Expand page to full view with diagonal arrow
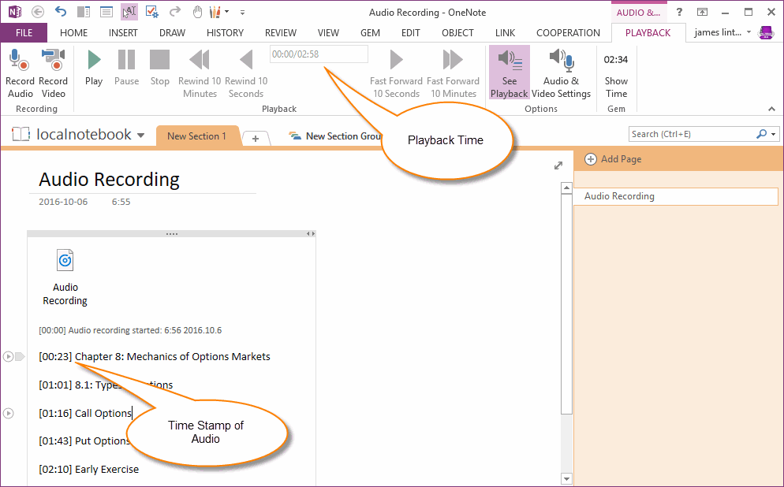This screenshot has width=784, height=487. [x=558, y=165]
